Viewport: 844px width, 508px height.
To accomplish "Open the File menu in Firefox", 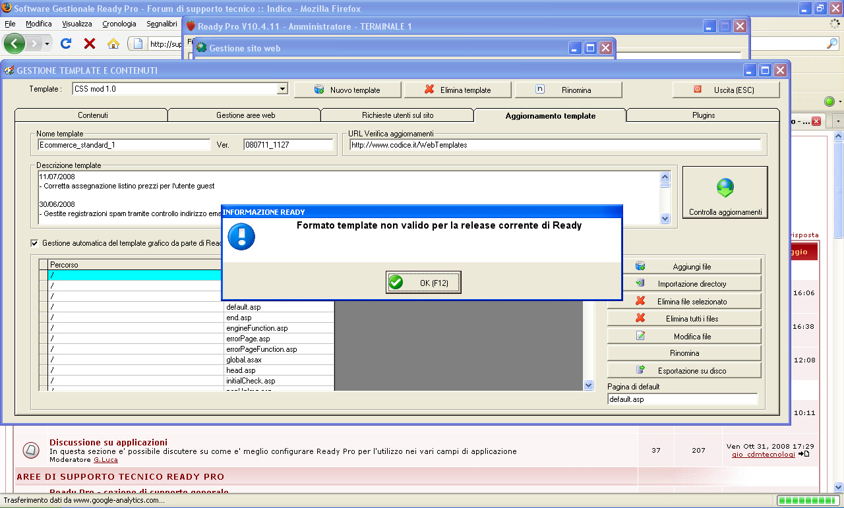I will click(x=10, y=24).
